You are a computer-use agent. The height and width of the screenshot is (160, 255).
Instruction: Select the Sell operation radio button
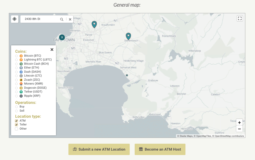[x=17, y=111]
